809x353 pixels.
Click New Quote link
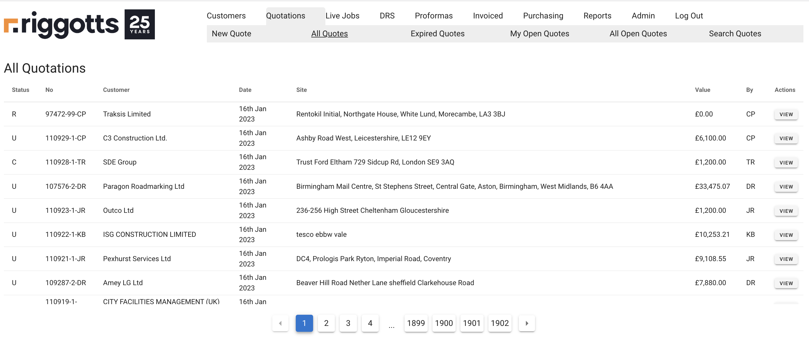(x=231, y=34)
